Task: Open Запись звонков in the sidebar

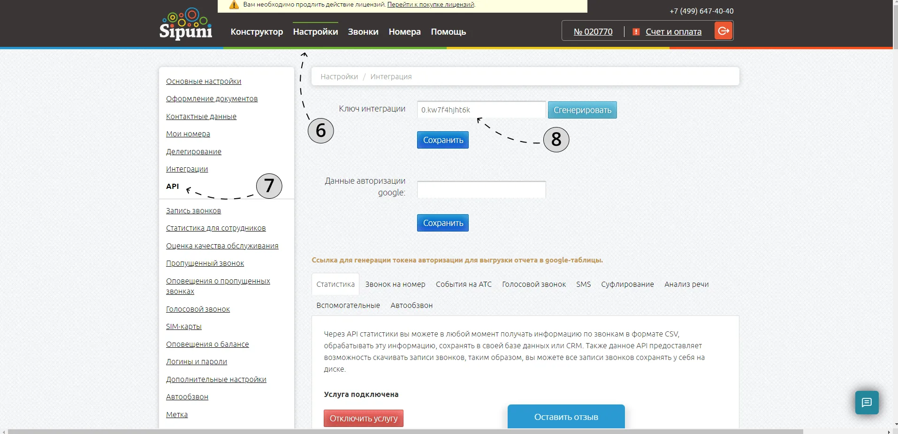Action: tap(193, 211)
